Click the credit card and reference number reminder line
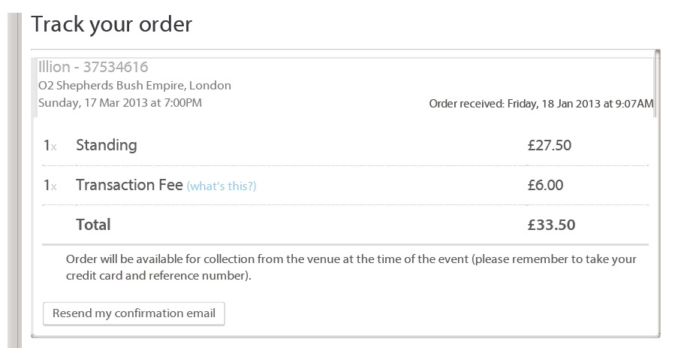 click(x=158, y=276)
